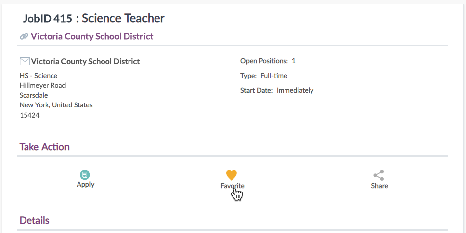Click the Take Action section heading
The height and width of the screenshot is (233, 466).
click(45, 147)
